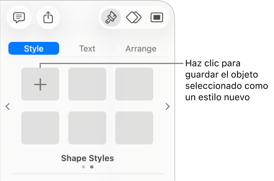Screen dimensions: 274x181
Task: Switch to the Arrange tab
Action: (141, 48)
